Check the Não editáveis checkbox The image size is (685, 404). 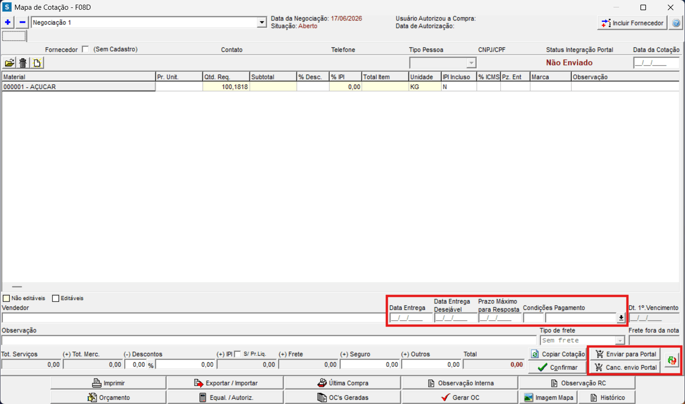[x=7, y=298]
